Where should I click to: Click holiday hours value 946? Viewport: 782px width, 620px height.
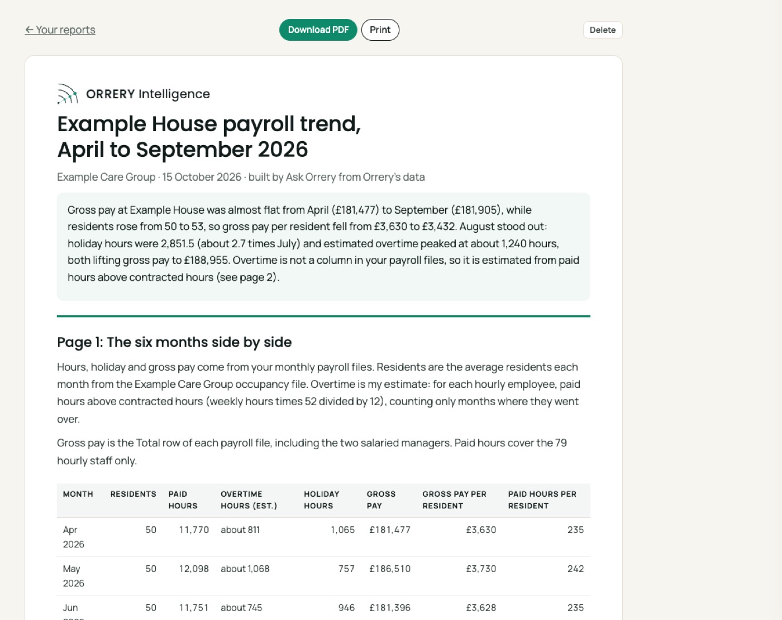[x=346, y=608]
